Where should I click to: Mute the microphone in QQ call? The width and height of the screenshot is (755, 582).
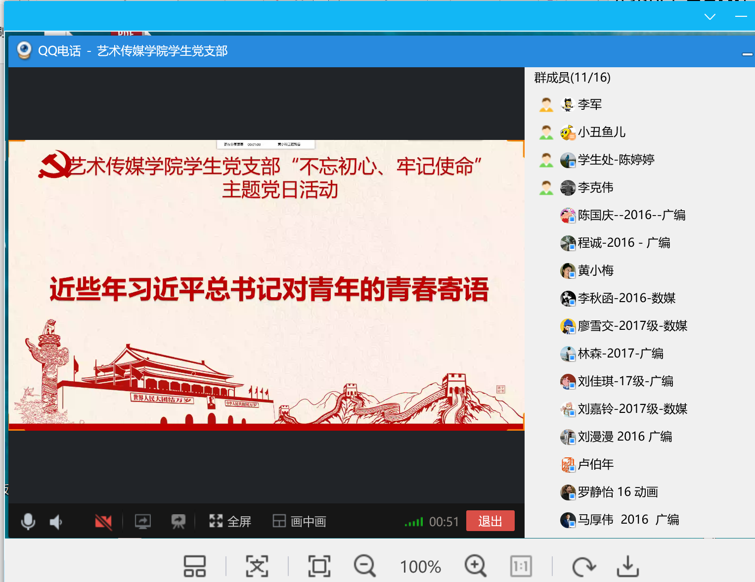(x=28, y=521)
